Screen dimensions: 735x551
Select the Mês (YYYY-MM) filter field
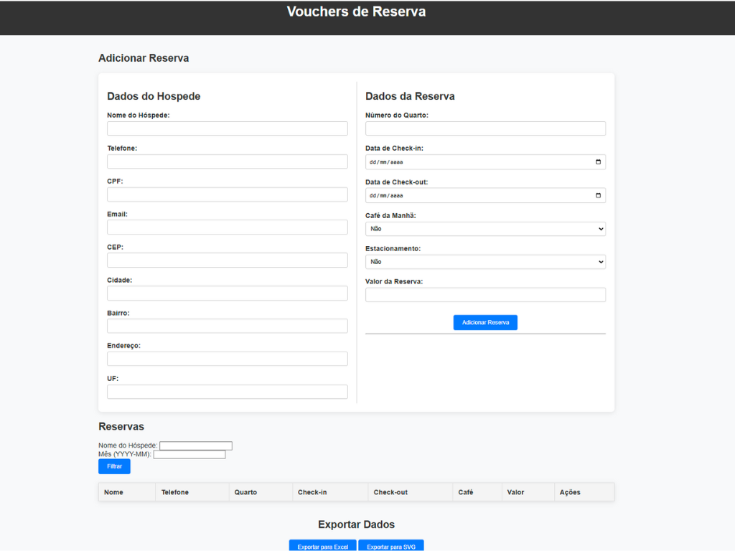(189, 454)
